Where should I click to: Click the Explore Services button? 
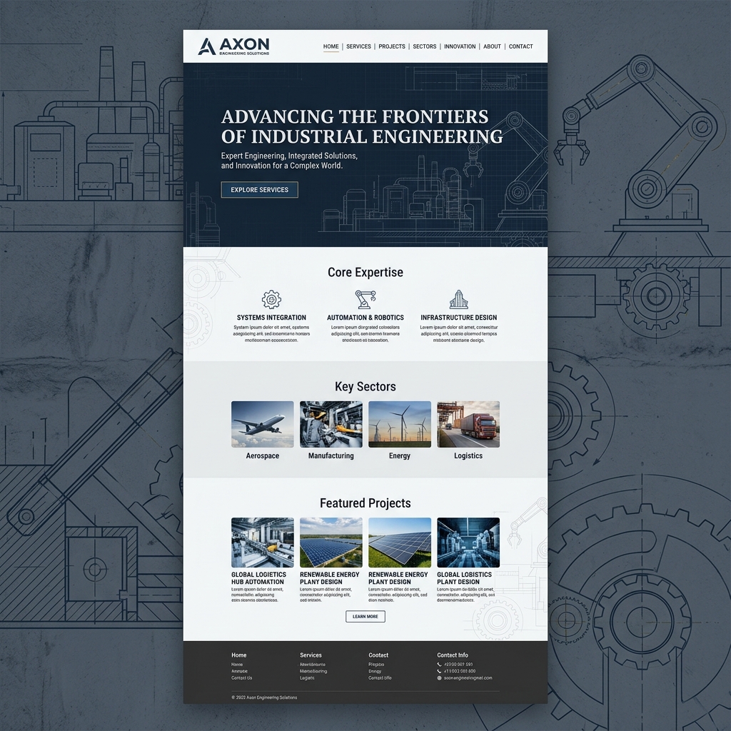pyautogui.click(x=260, y=190)
